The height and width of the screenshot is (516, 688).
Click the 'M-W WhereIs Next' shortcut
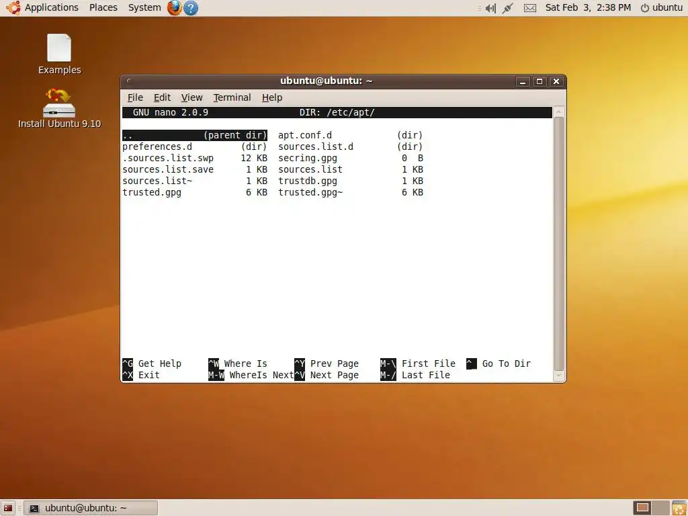[x=251, y=375]
